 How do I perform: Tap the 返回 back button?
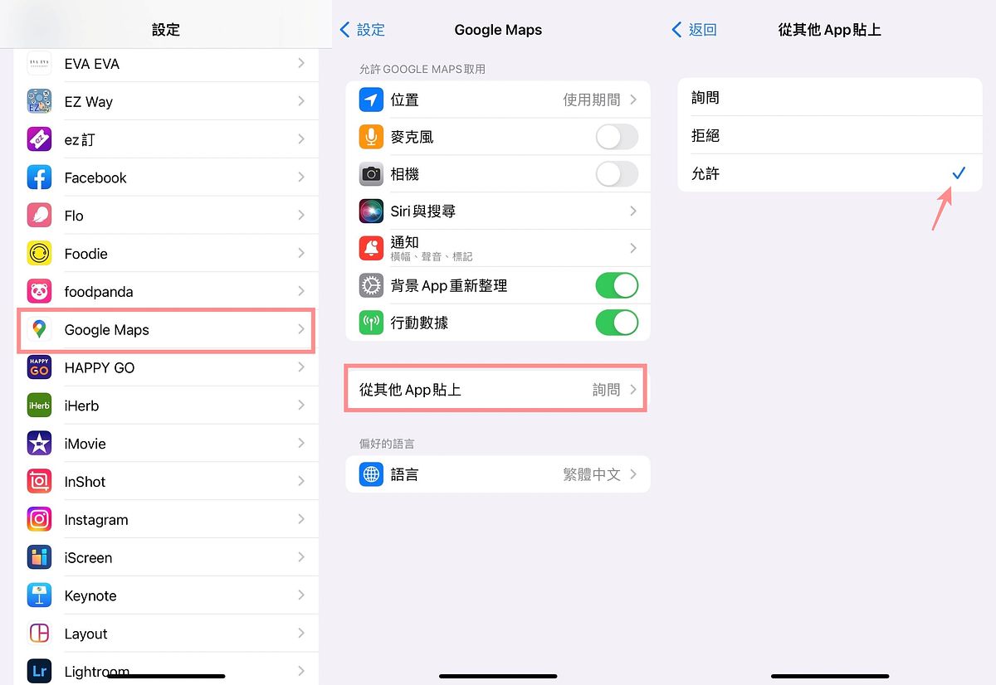click(x=694, y=30)
